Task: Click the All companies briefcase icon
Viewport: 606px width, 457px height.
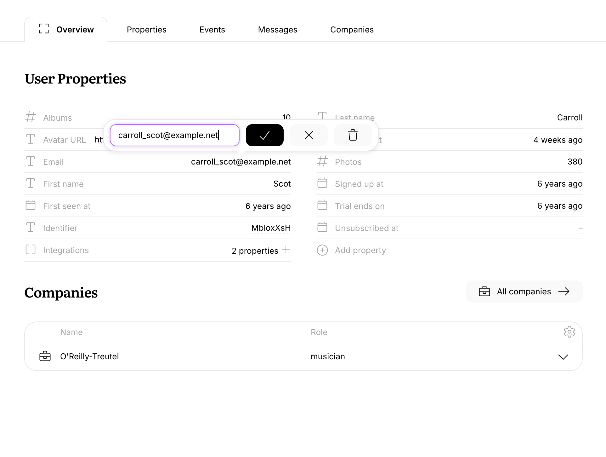Action: [x=484, y=291]
